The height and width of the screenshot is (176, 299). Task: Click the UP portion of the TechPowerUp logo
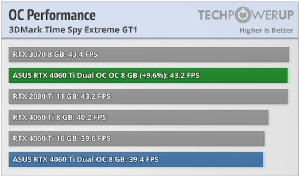coord(286,15)
